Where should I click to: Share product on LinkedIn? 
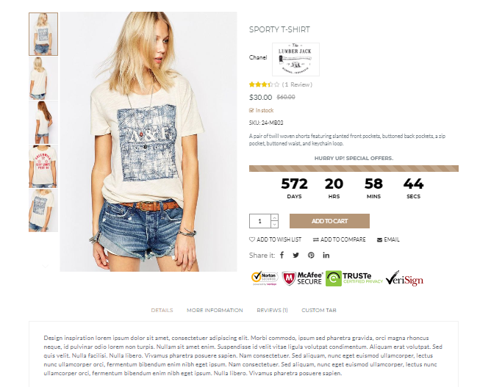point(326,255)
